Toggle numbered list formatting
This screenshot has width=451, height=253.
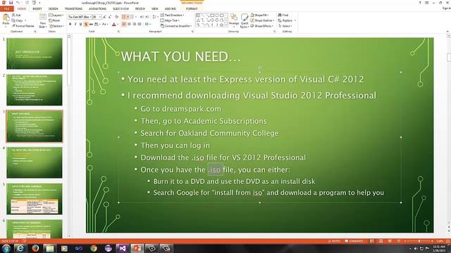coord(132,17)
